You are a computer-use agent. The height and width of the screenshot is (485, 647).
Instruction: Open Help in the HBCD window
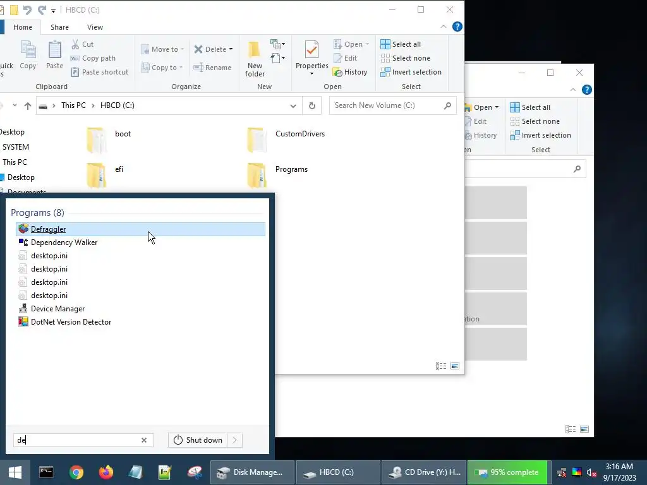click(457, 27)
